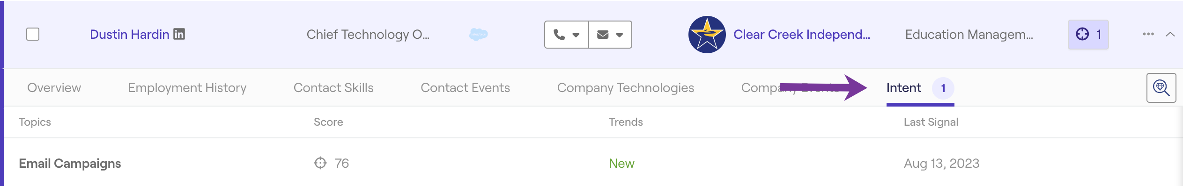Open the Clear Creek company logo
Screen dimensions: 1183x186
pos(707,35)
